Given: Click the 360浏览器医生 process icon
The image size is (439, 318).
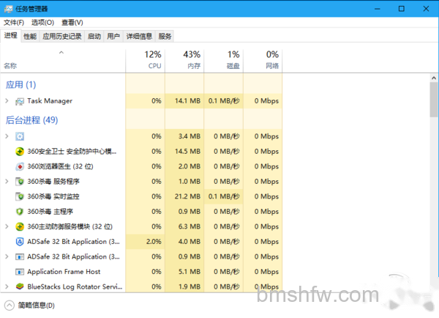Looking at the screenshot, I should [x=20, y=167].
